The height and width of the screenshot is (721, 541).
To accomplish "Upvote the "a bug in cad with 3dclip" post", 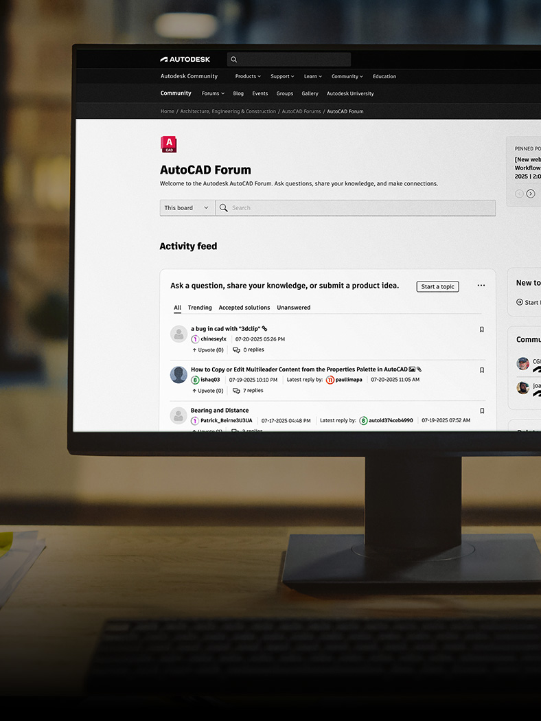I will (x=208, y=350).
